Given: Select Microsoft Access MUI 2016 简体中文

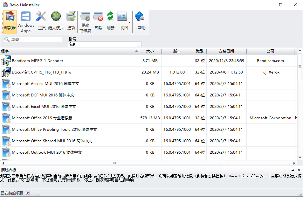Looking at the screenshot, I should [45, 84].
